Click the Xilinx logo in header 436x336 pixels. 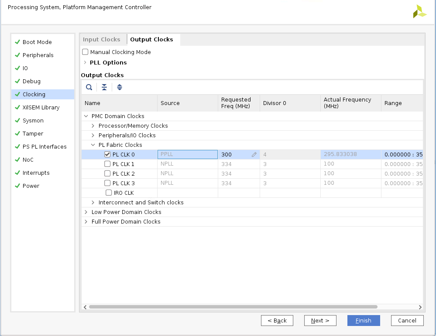pos(419,12)
